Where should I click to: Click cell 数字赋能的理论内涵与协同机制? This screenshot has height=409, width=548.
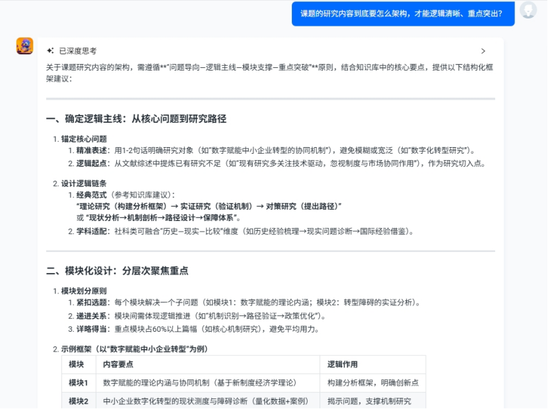208,383
